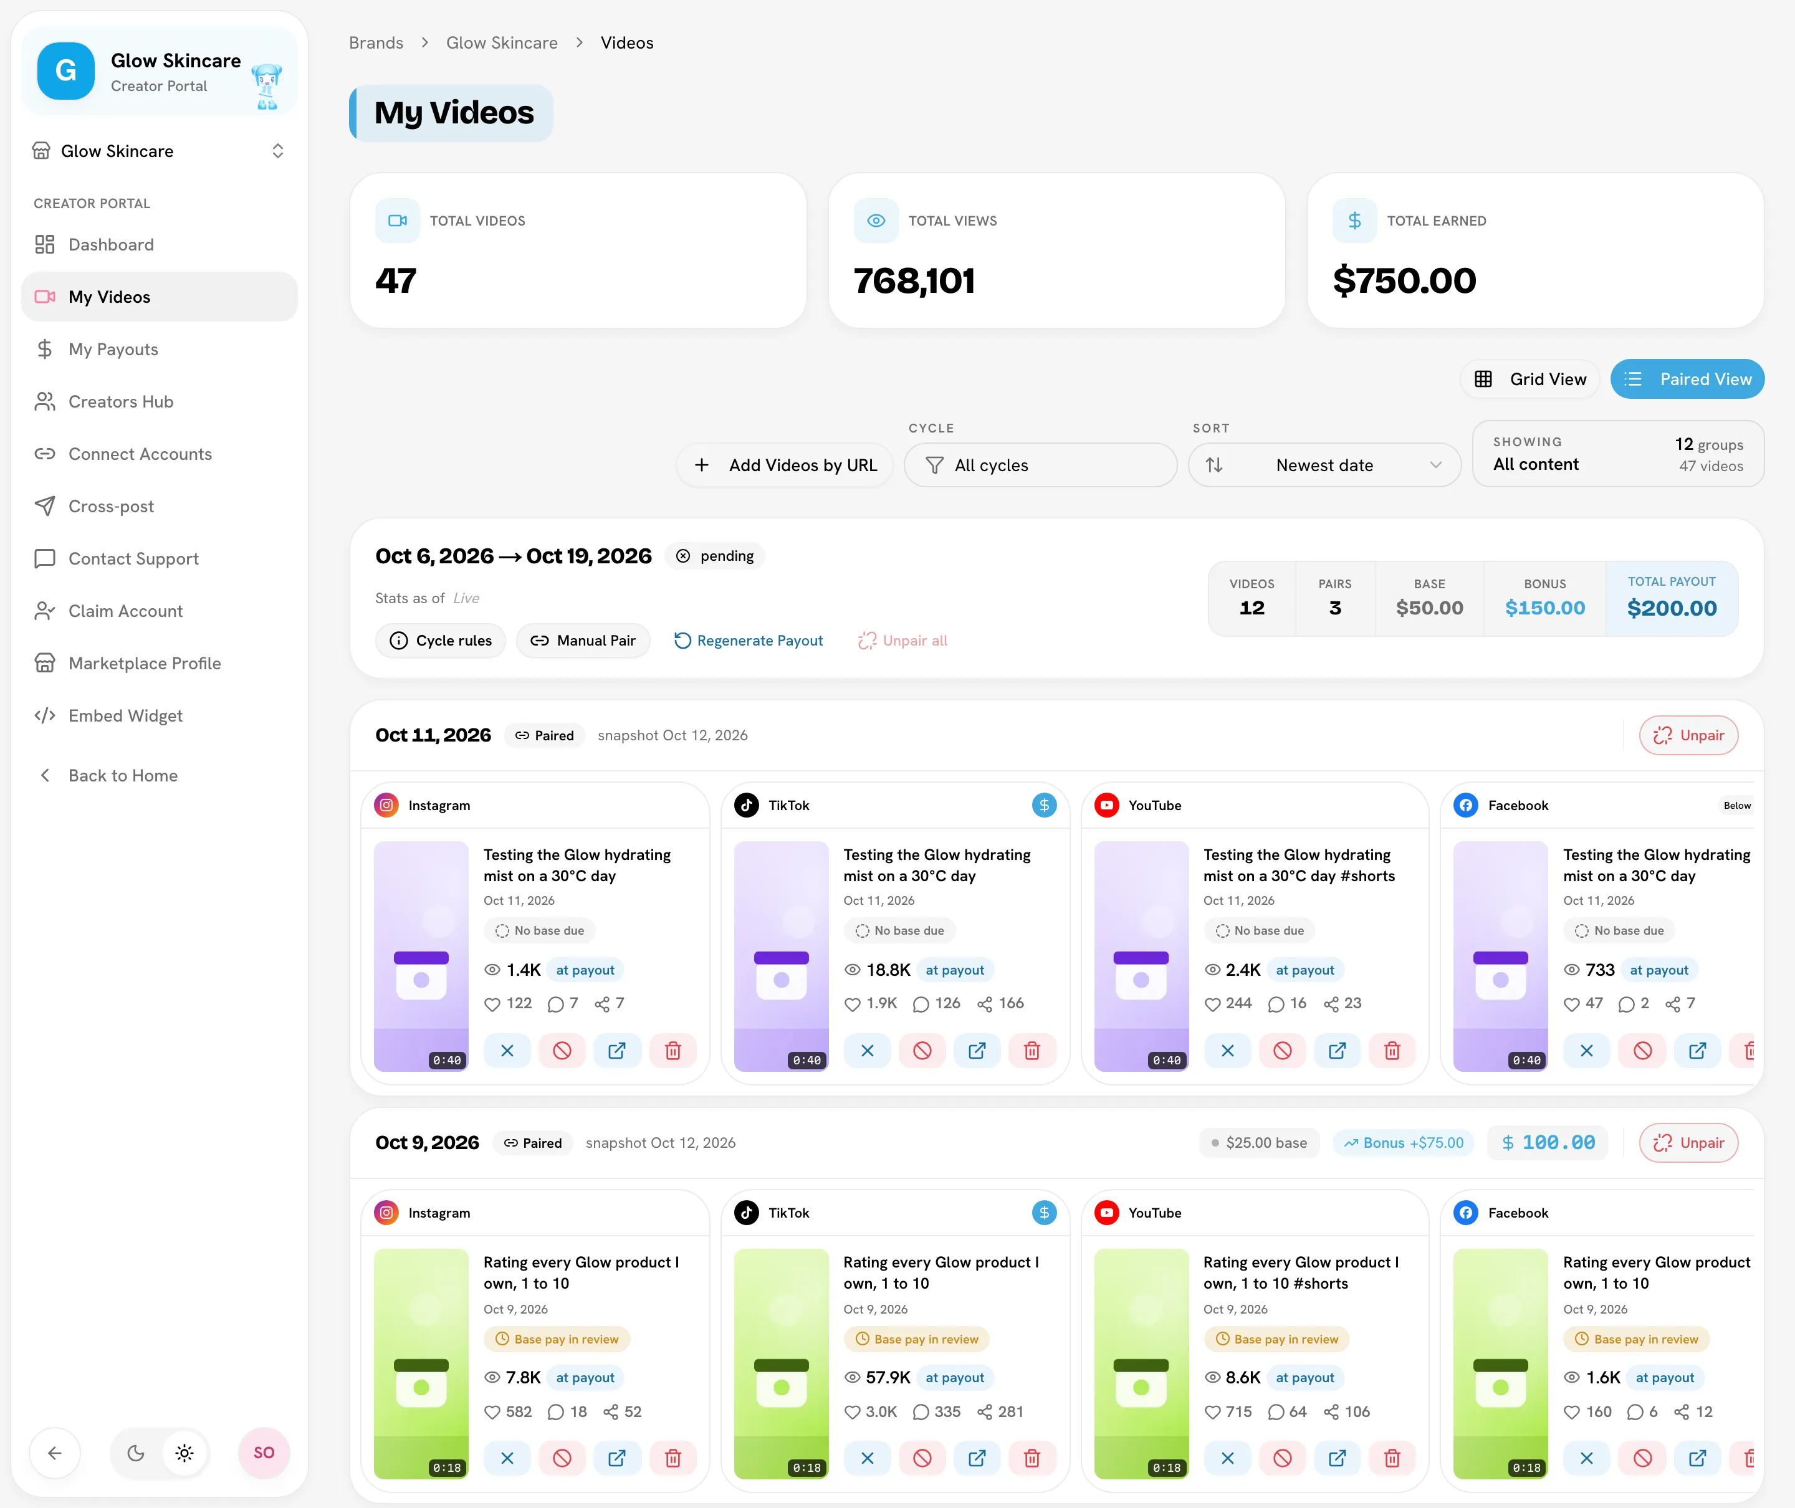
Task: Switch to Grid View
Action: [x=1530, y=379]
